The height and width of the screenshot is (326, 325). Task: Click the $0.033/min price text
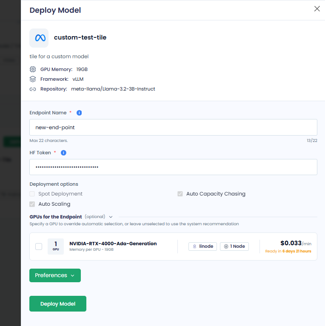296,243
